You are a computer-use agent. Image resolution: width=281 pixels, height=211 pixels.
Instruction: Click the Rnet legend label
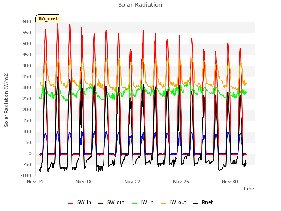click(207, 202)
